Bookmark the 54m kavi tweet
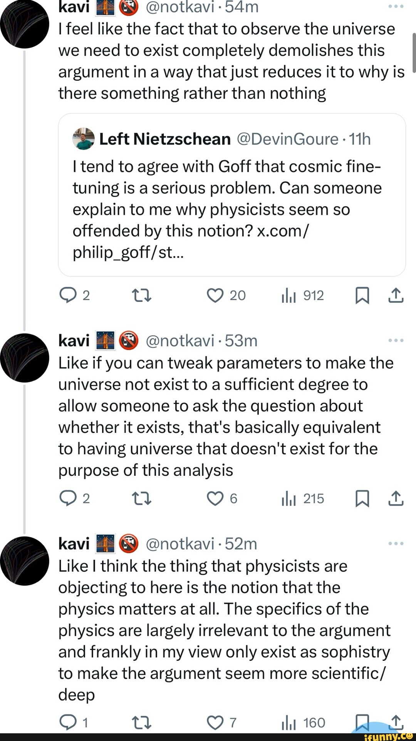The width and height of the screenshot is (416, 741). click(x=362, y=296)
